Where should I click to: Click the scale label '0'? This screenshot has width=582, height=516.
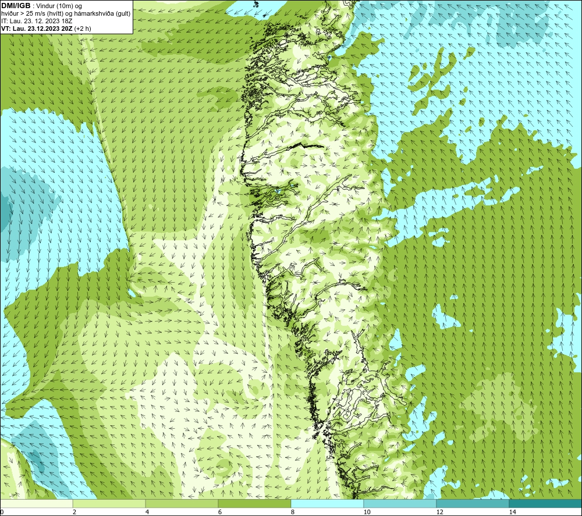coord(2,512)
